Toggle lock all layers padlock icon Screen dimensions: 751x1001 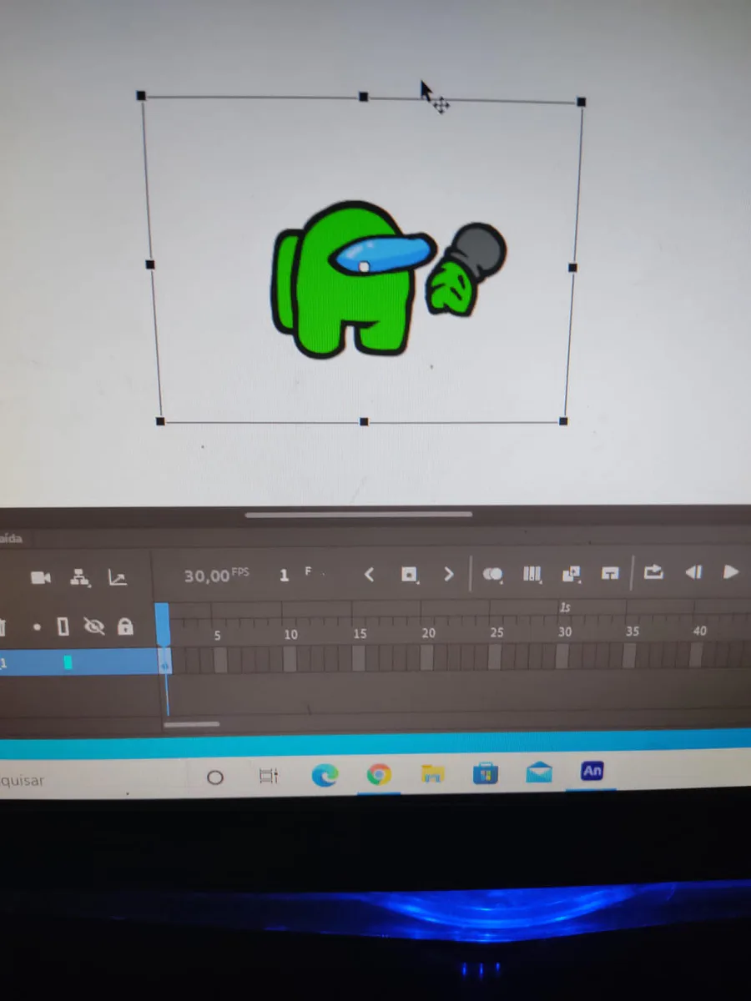point(124,626)
